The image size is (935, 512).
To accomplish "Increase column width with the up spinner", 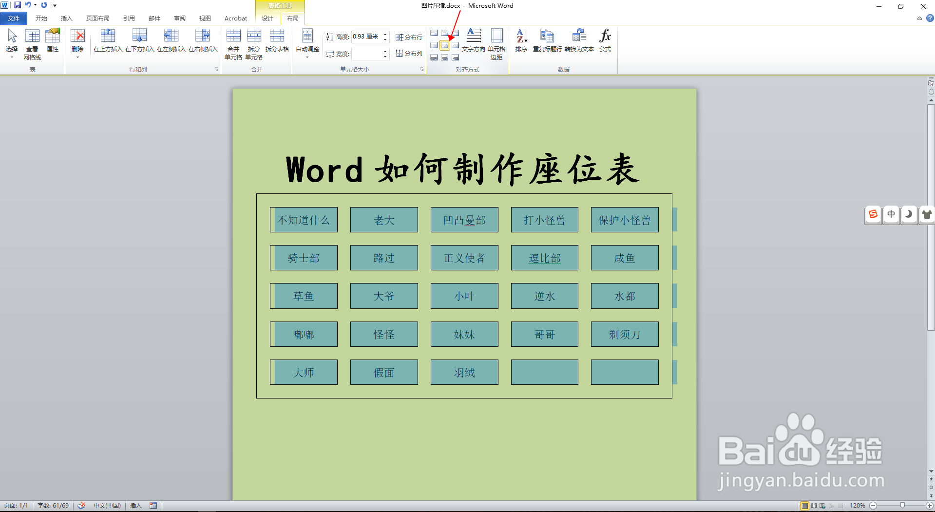I will point(385,51).
